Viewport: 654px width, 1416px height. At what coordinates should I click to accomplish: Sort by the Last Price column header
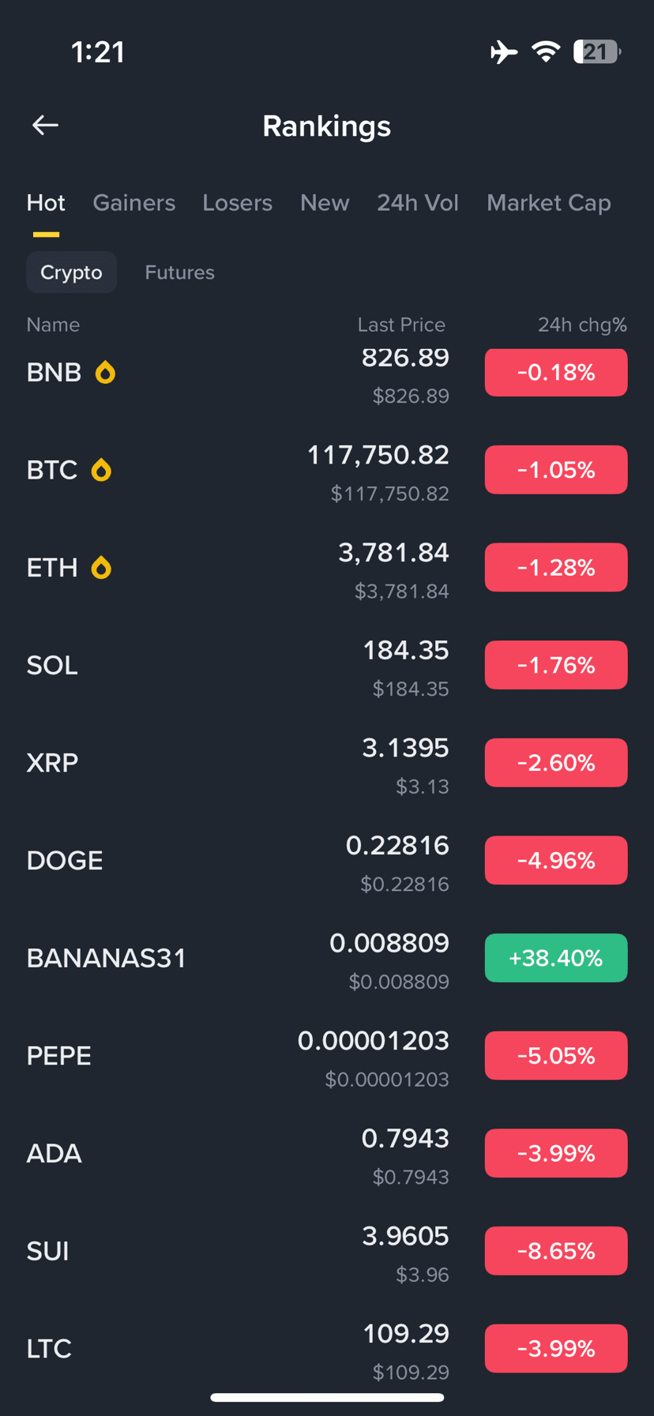click(401, 325)
